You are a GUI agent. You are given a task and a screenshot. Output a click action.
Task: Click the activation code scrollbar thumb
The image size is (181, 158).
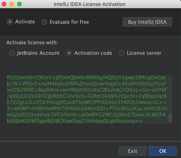coord(170,118)
